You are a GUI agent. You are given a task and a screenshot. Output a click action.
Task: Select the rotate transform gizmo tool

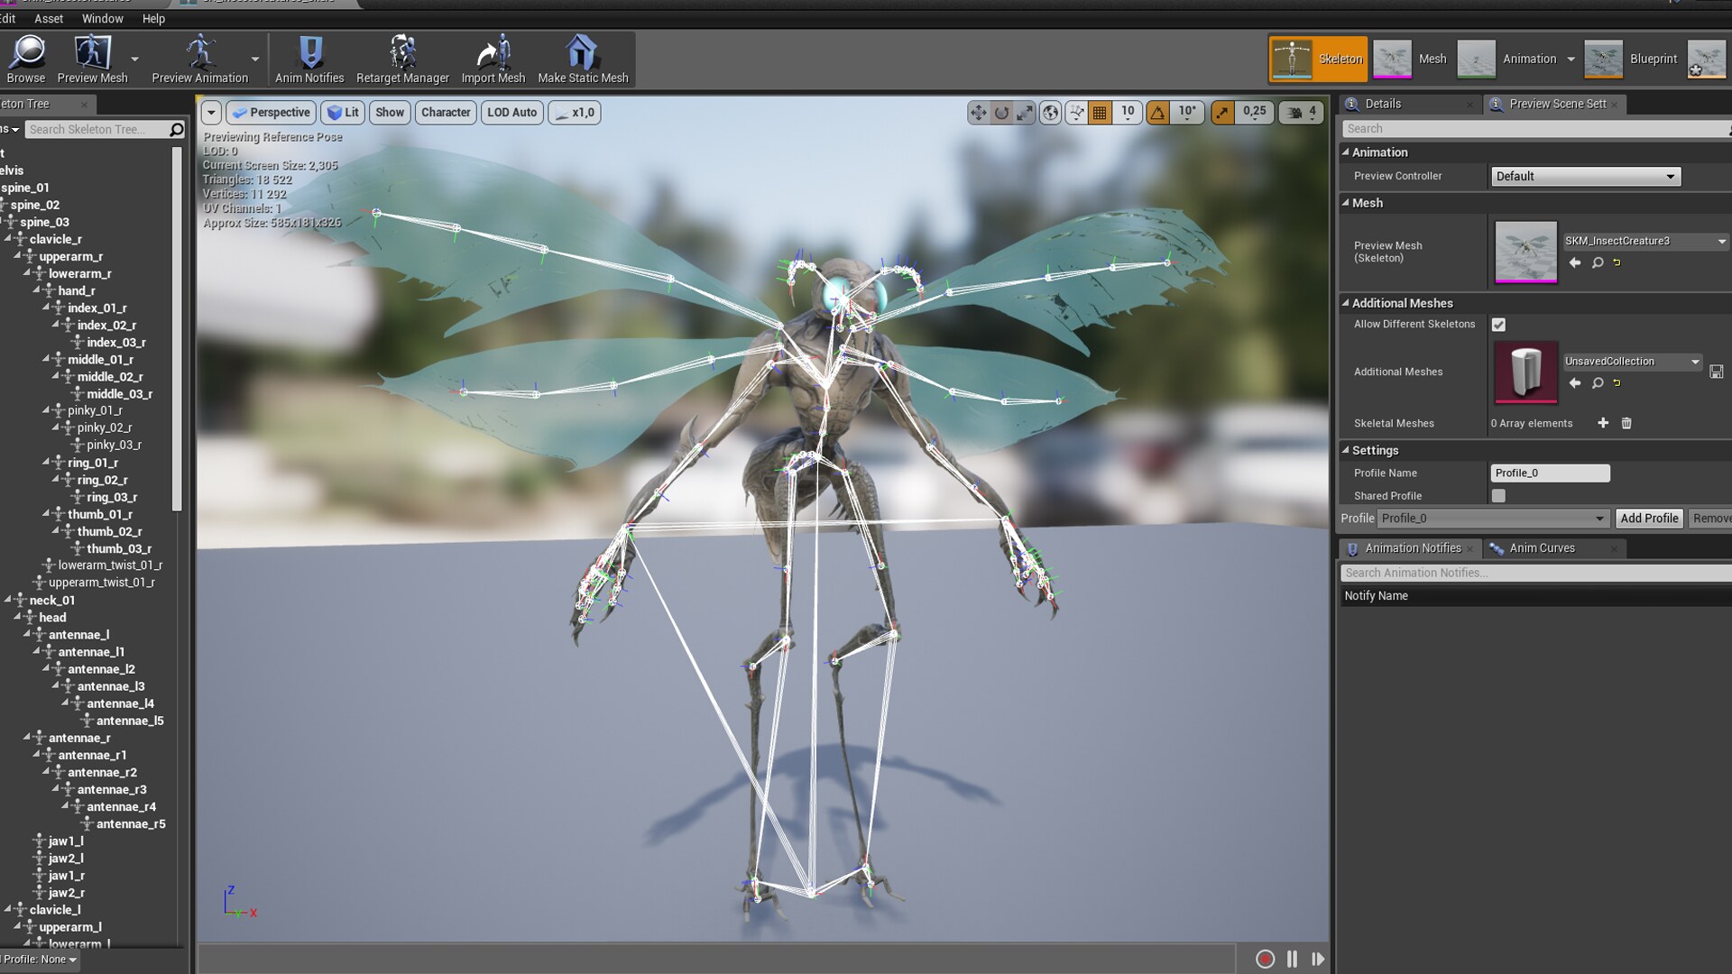pyautogui.click(x=1001, y=113)
